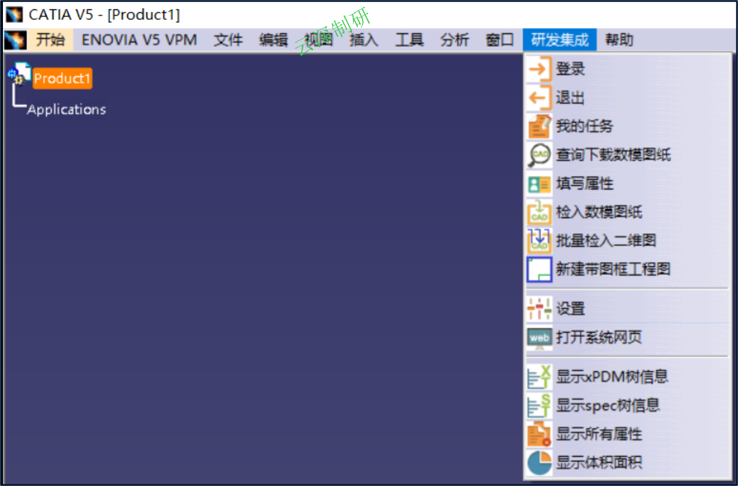Image resolution: width=738 pixels, height=486 pixels.
Task: Choose the 显示spec树信息 entry text
Action: pos(609,405)
